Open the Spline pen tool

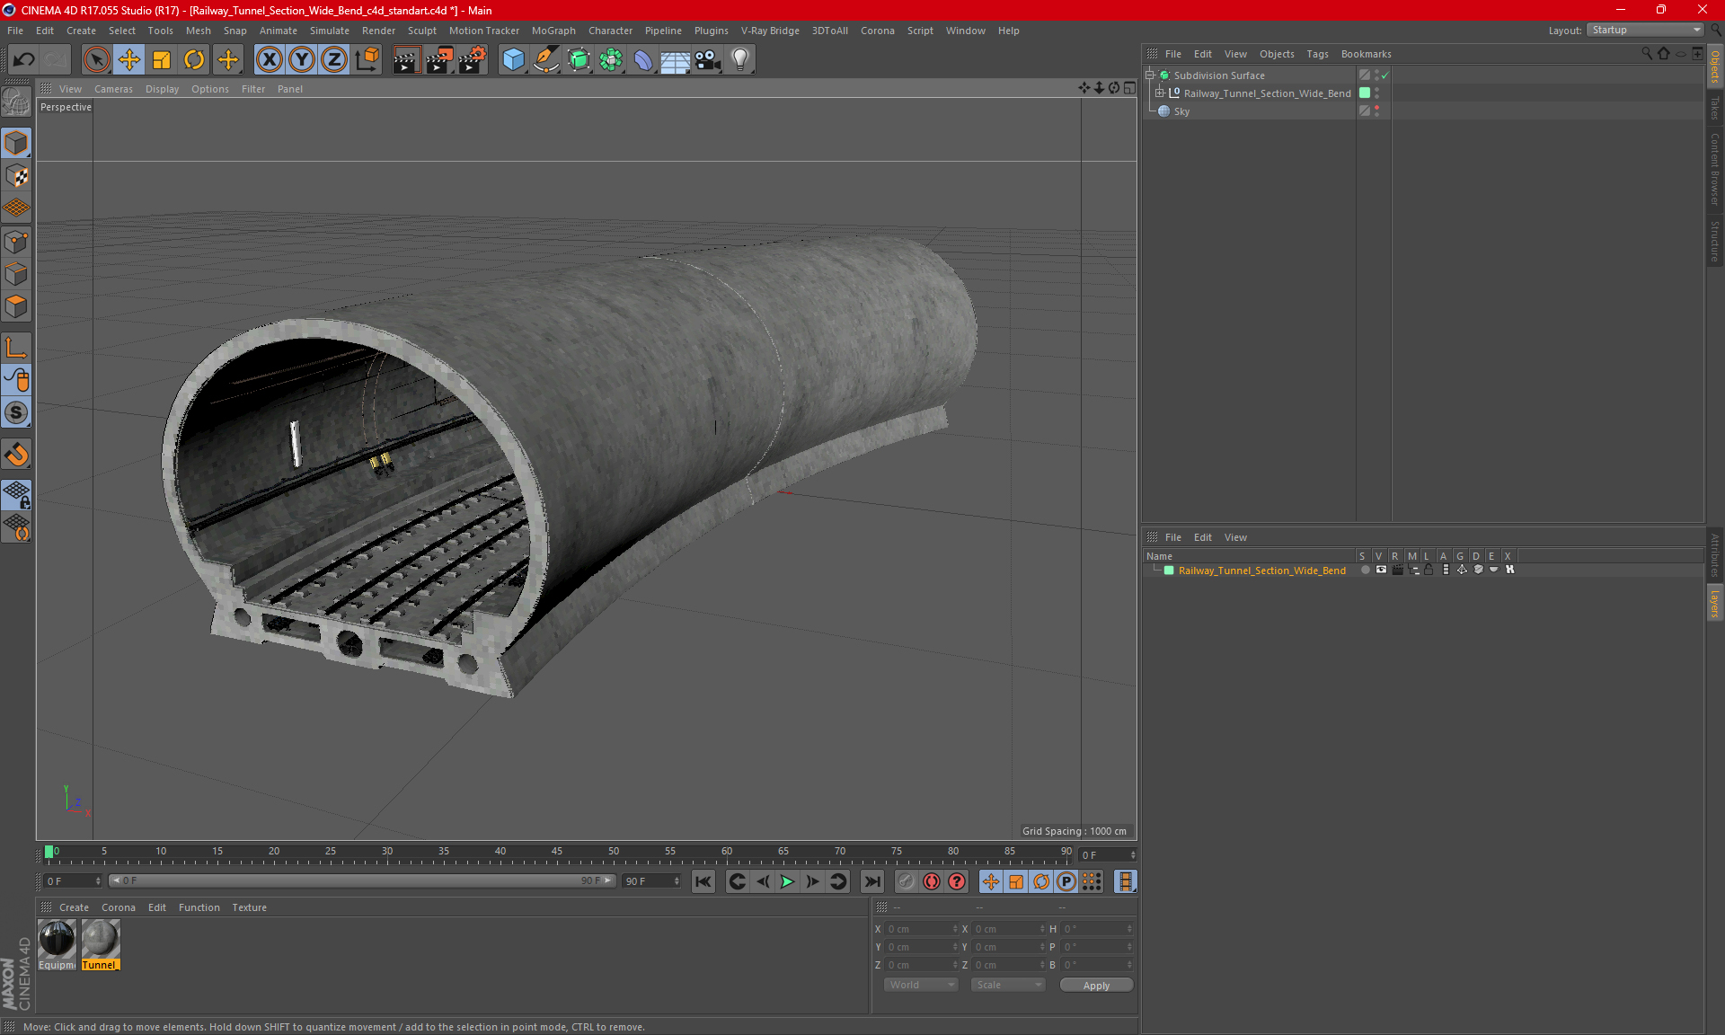click(545, 59)
